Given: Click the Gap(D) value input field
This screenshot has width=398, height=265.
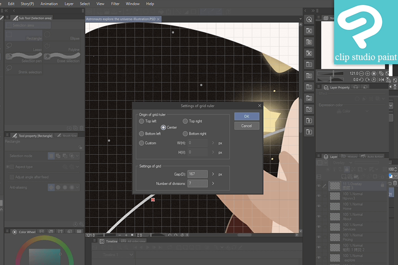Looking at the screenshot, I should point(198,174).
